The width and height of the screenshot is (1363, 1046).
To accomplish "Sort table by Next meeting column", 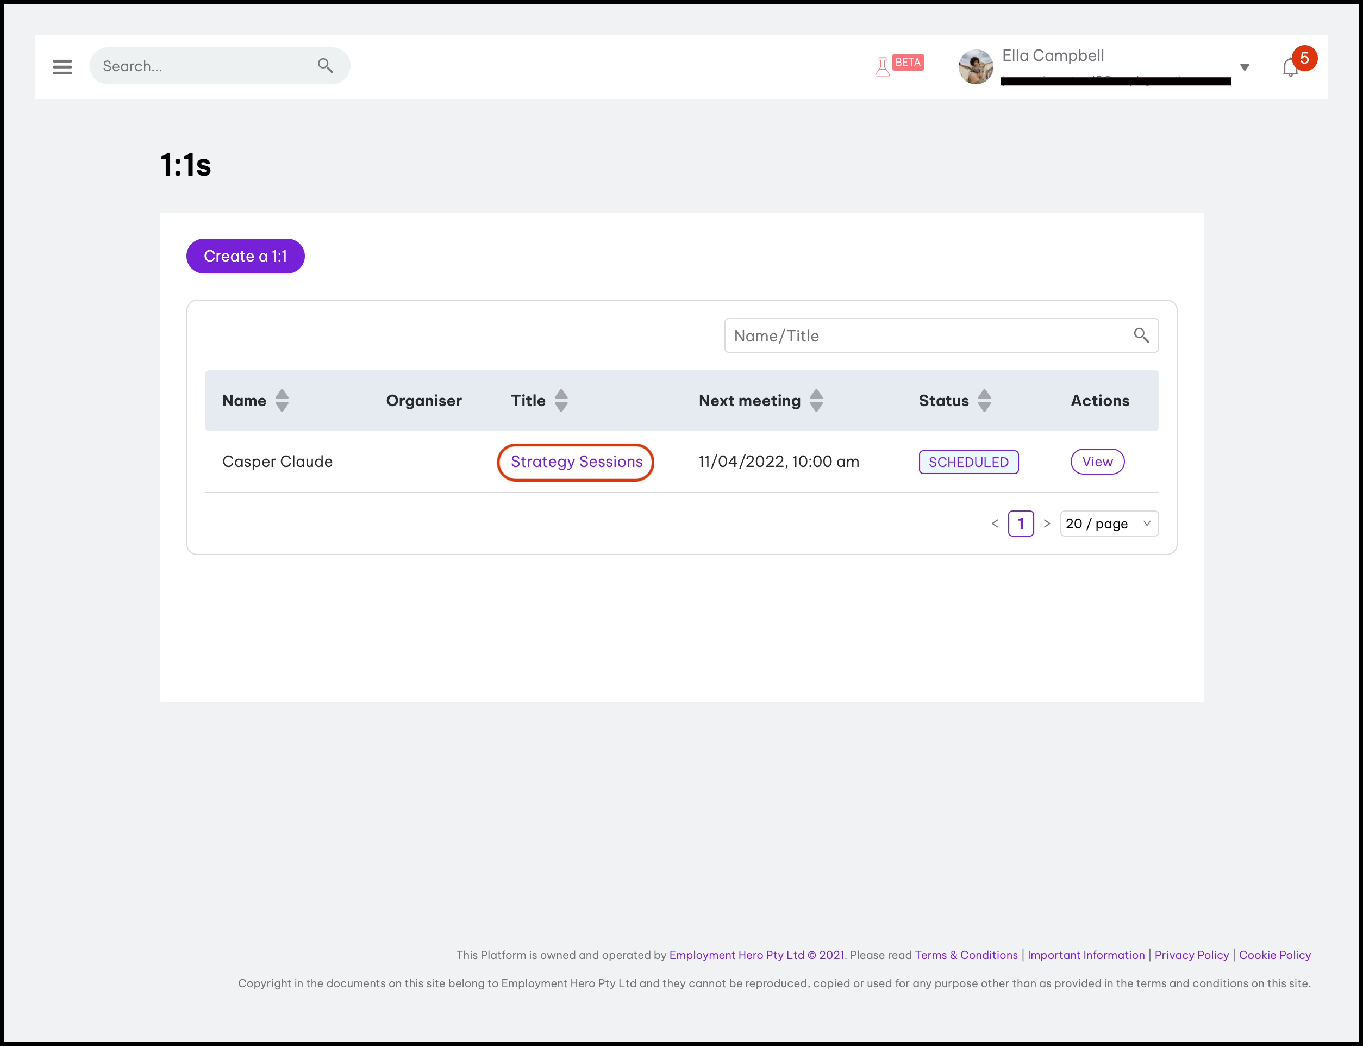I will [816, 400].
